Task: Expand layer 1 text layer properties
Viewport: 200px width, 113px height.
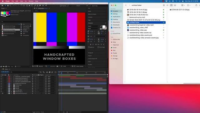Action: 7,77
